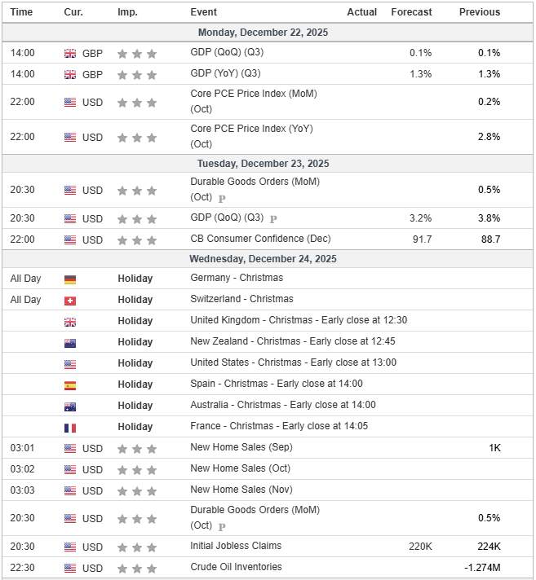Click the US flag beside Crude Oil Inventories
Image resolution: width=536 pixels, height=580 pixels.
point(70,568)
